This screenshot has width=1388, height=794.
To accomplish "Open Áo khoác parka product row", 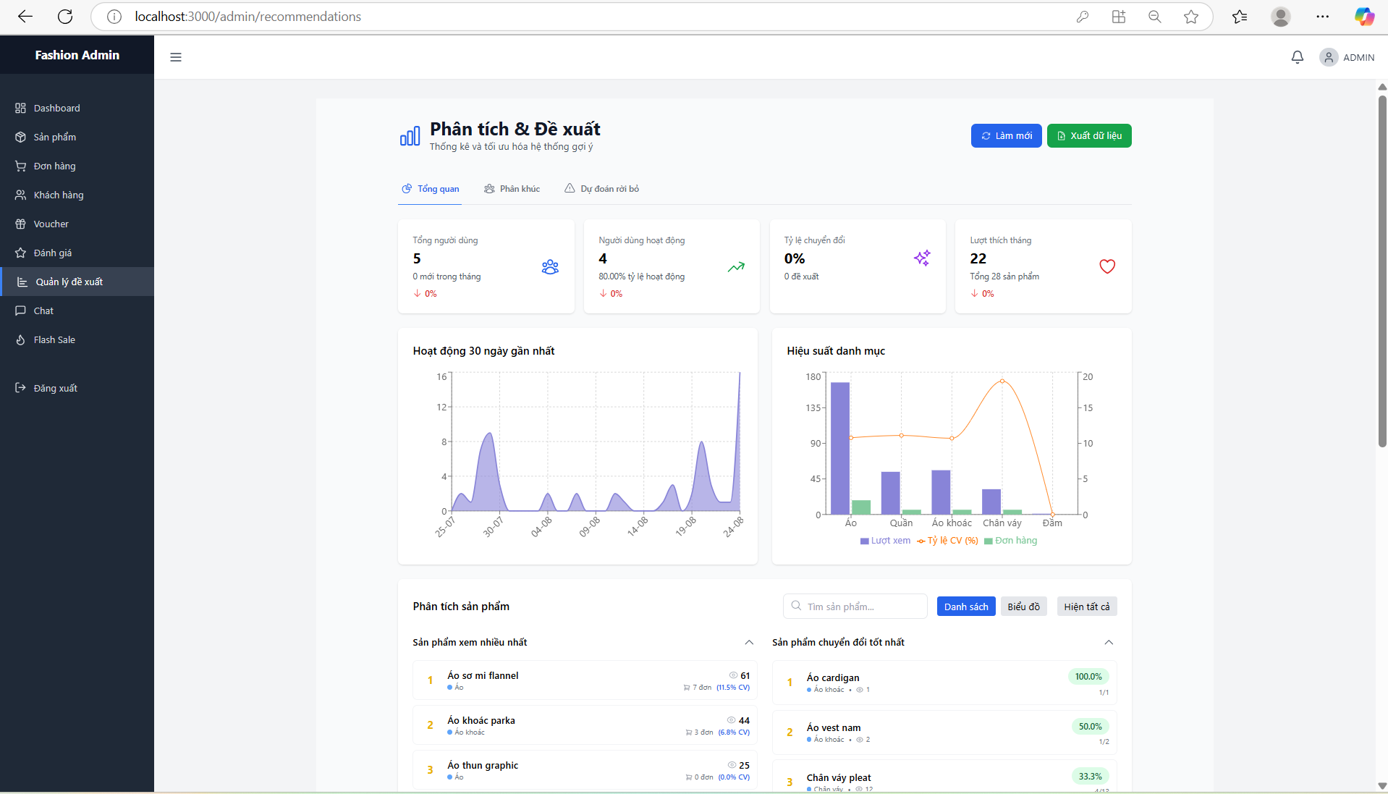I will pos(585,725).
